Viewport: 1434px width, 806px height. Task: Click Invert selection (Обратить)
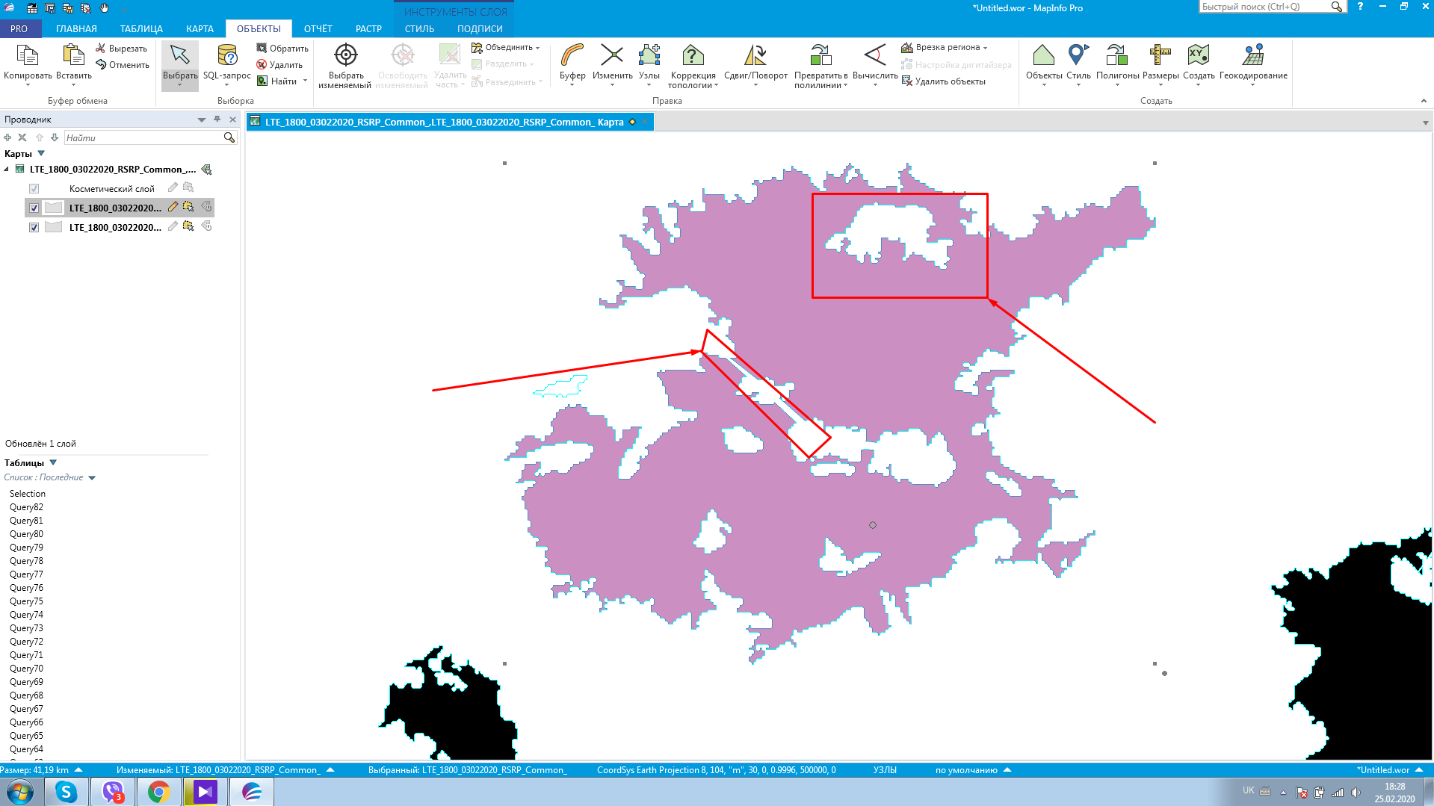(282, 49)
